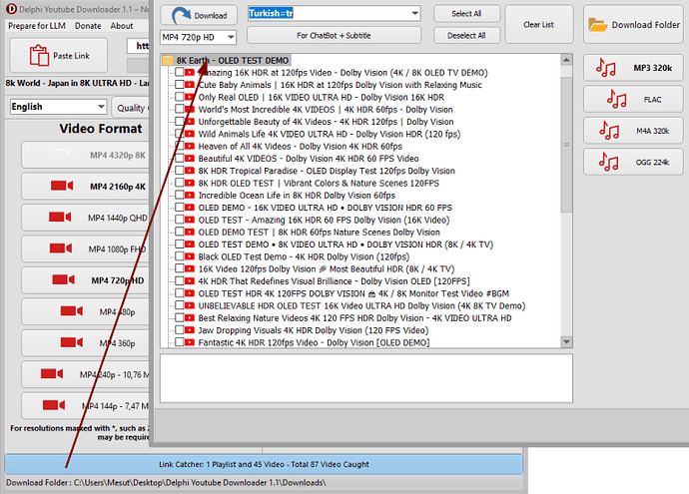The image size is (689, 494).
Task: Click the Link Catcher status bar button
Action: coord(264,464)
